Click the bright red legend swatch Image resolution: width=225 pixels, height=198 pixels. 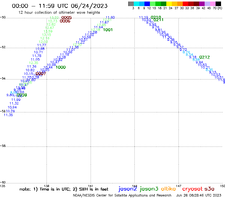(x=185, y=4)
